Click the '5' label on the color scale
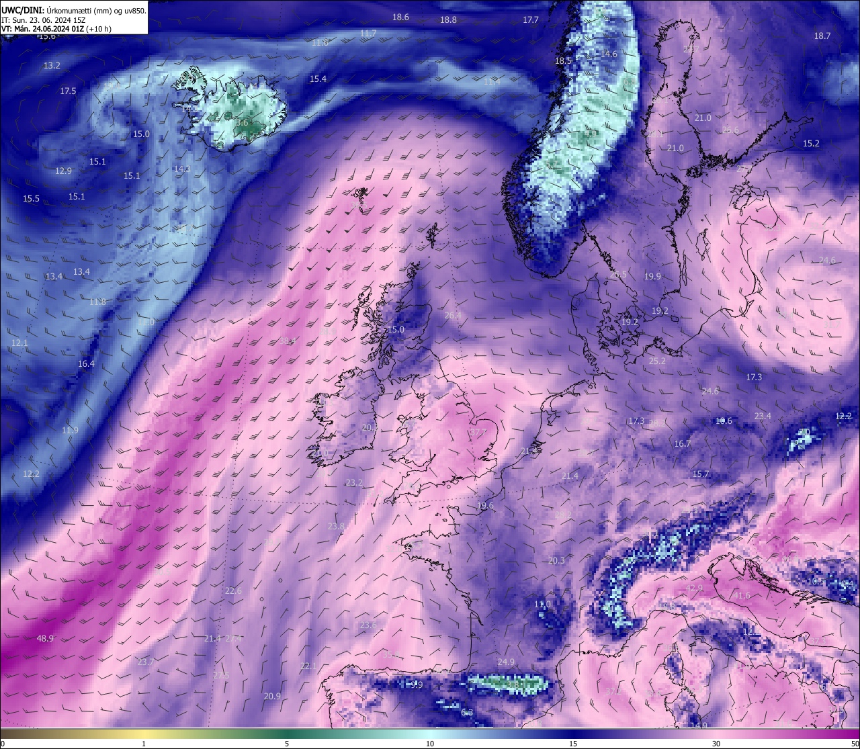This screenshot has height=749, width=860. 287,744
